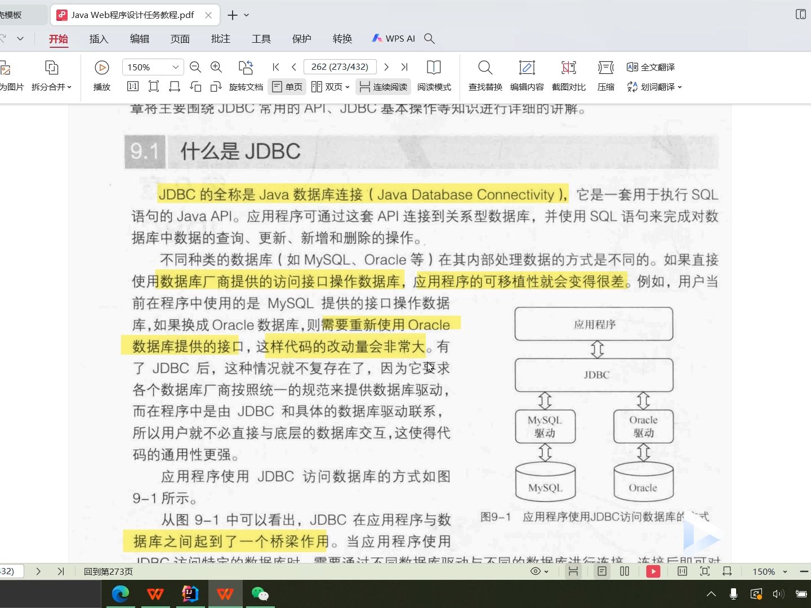Click the search magnifier beside WPS AI

tap(429, 38)
